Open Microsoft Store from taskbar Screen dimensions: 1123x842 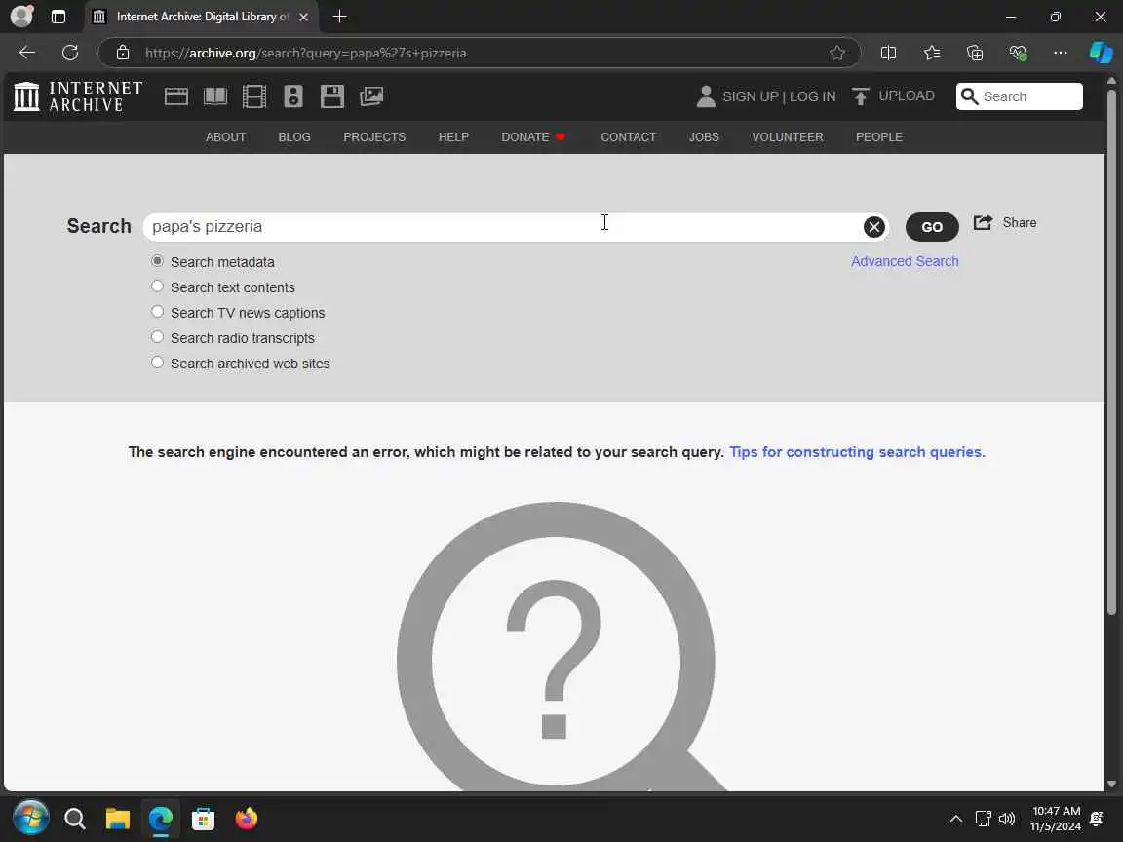pyautogui.click(x=204, y=818)
